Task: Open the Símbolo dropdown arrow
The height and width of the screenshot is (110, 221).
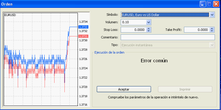Action: pyautogui.click(x=212, y=15)
